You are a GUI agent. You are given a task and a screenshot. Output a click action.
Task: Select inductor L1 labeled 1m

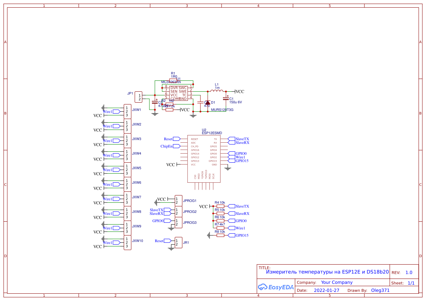point(216,90)
